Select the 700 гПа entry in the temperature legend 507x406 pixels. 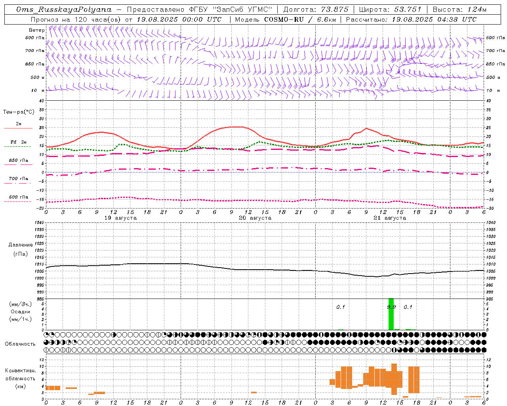coord(19,179)
